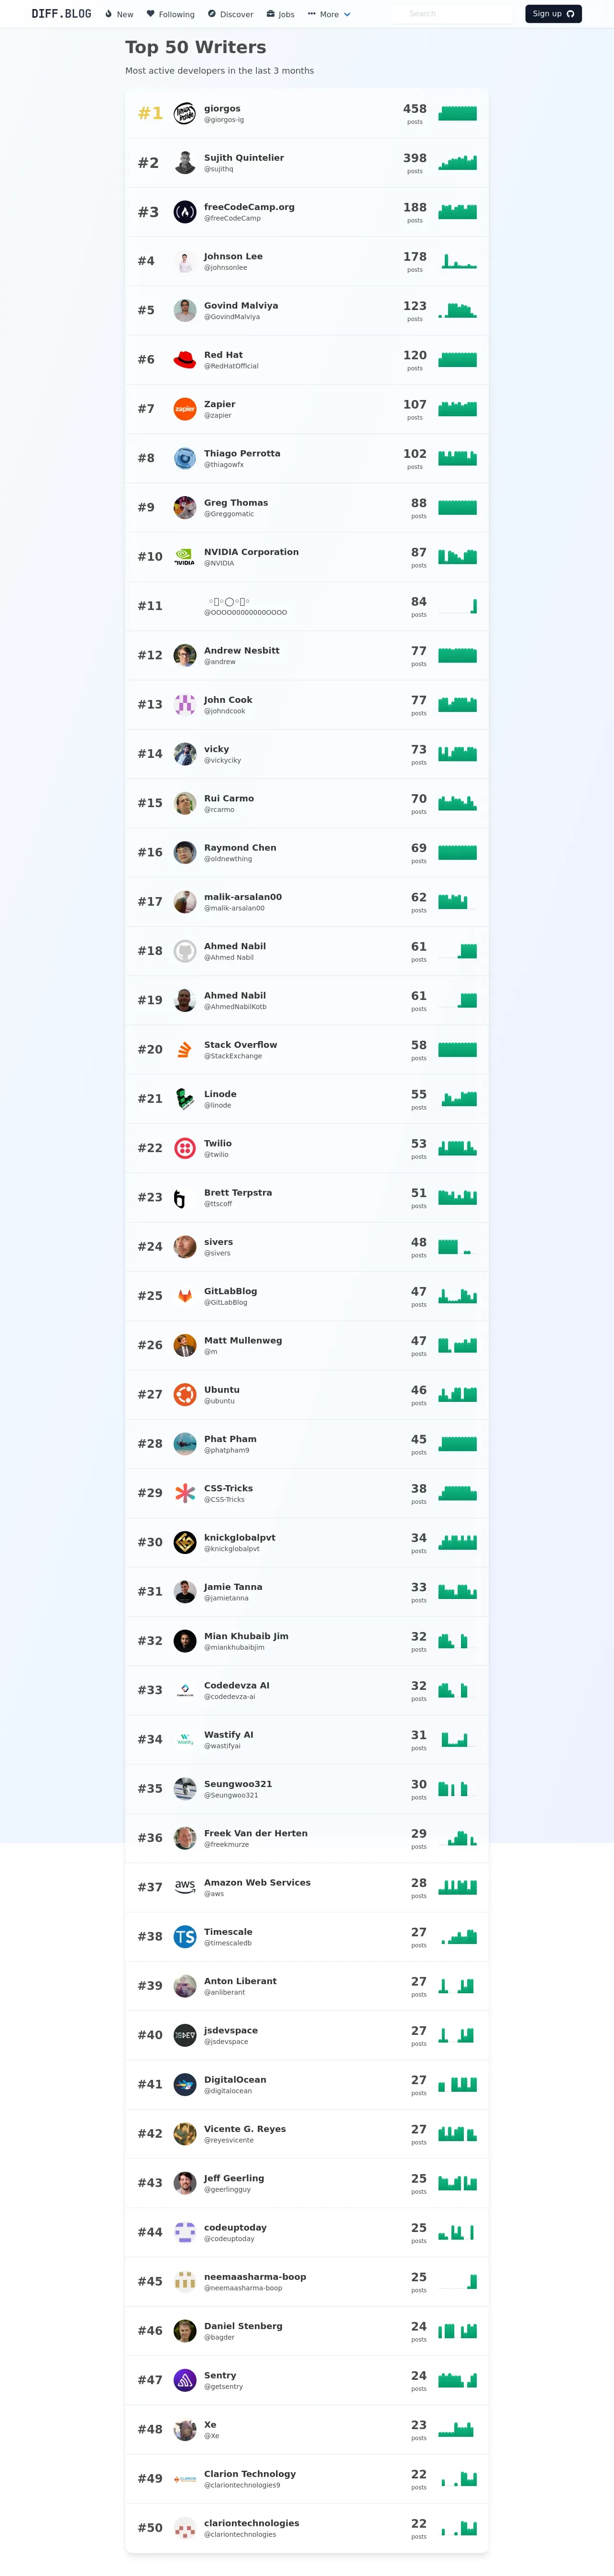The image size is (614, 2576).
Task: Click giorgos activity sparkline chart
Action: 458,113
